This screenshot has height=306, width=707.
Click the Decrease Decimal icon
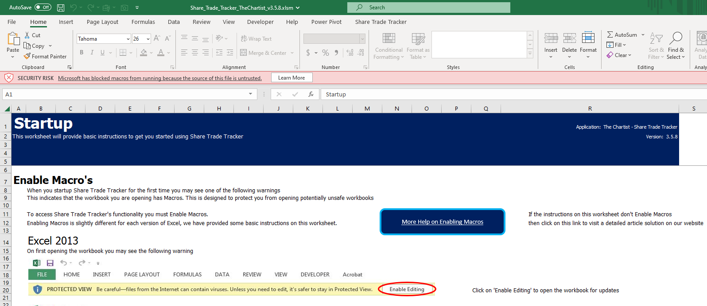361,53
